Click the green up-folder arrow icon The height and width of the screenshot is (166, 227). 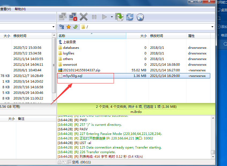75,27
